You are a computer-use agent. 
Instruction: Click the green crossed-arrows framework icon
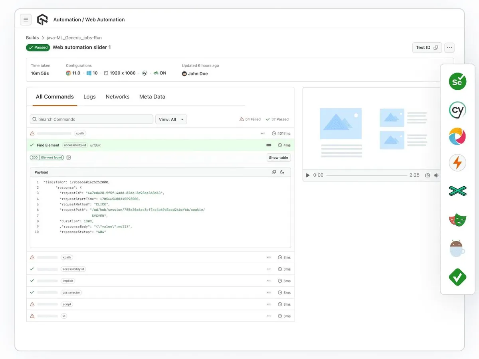tap(457, 191)
